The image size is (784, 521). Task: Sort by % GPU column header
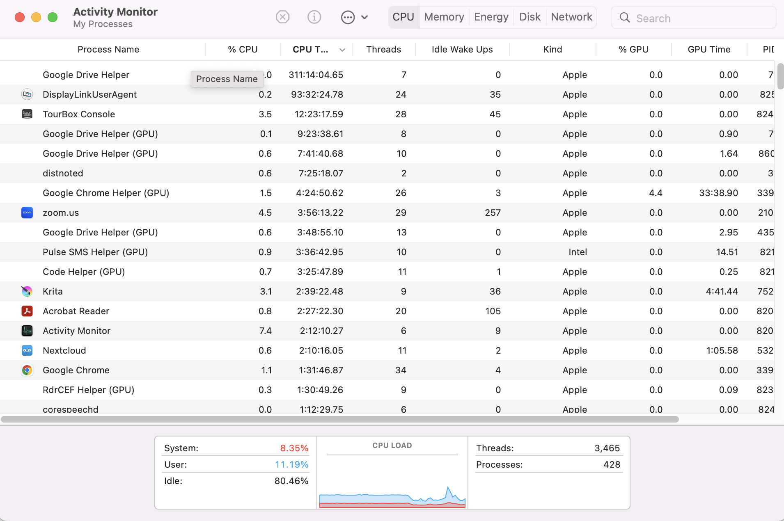tap(633, 50)
